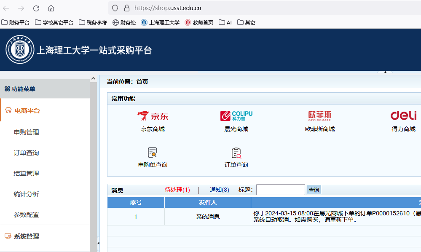Image resolution: width=421 pixels, height=252 pixels.
Task: Open the 京东商城 JD shop icon
Action: [153, 115]
